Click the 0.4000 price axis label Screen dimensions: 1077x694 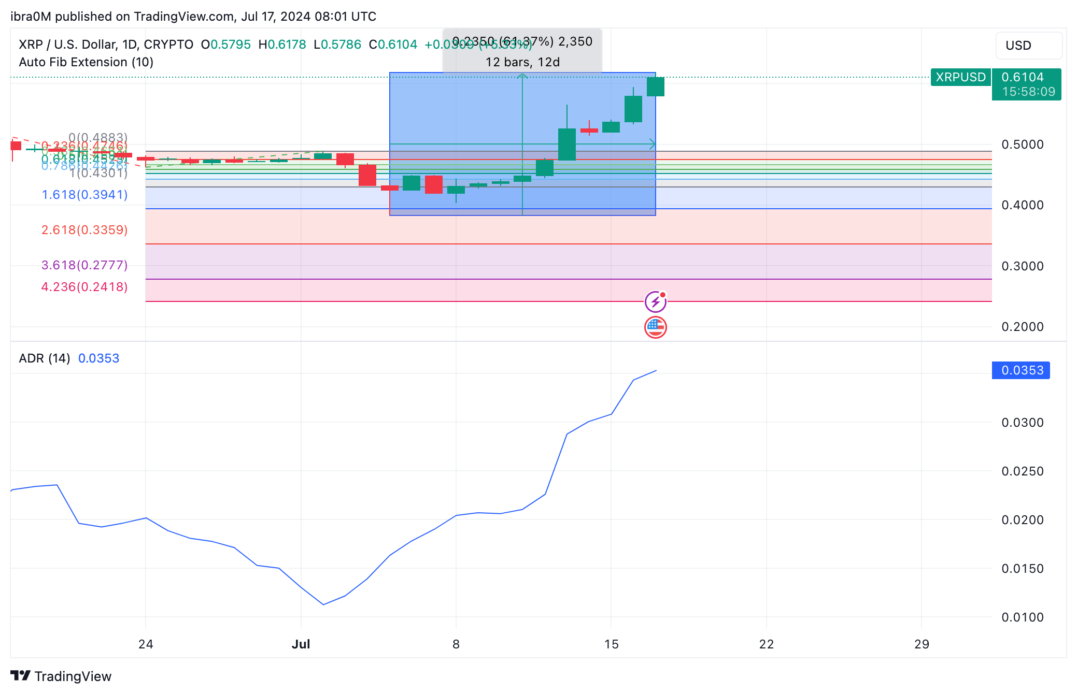[1023, 205]
